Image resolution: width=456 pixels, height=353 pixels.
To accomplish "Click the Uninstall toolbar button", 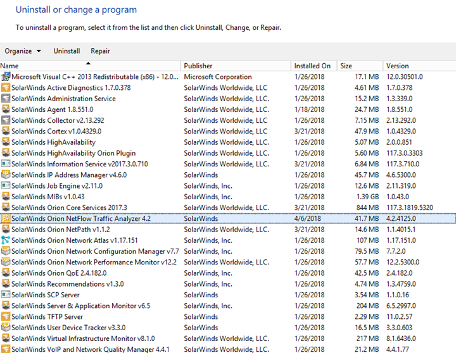I will pyautogui.click(x=66, y=51).
